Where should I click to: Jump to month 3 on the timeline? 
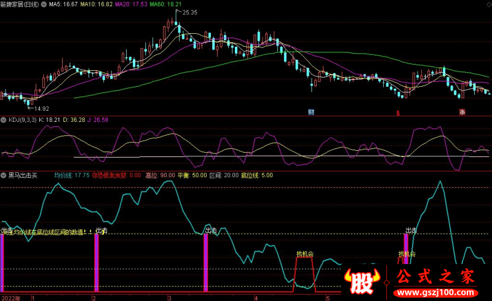pyautogui.click(x=170, y=297)
